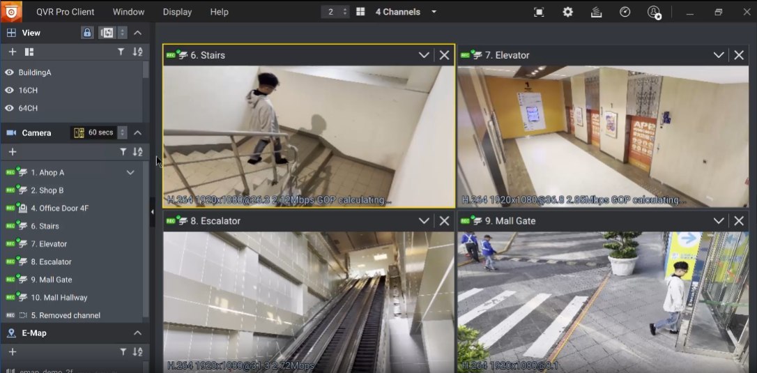Click the fullscreen icon in the top toolbar
The height and width of the screenshot is (373, 757).
[x=539, y=12]
